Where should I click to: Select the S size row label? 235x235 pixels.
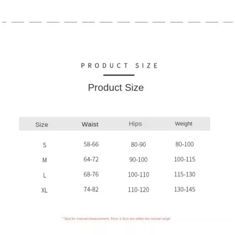coord(45,145)
